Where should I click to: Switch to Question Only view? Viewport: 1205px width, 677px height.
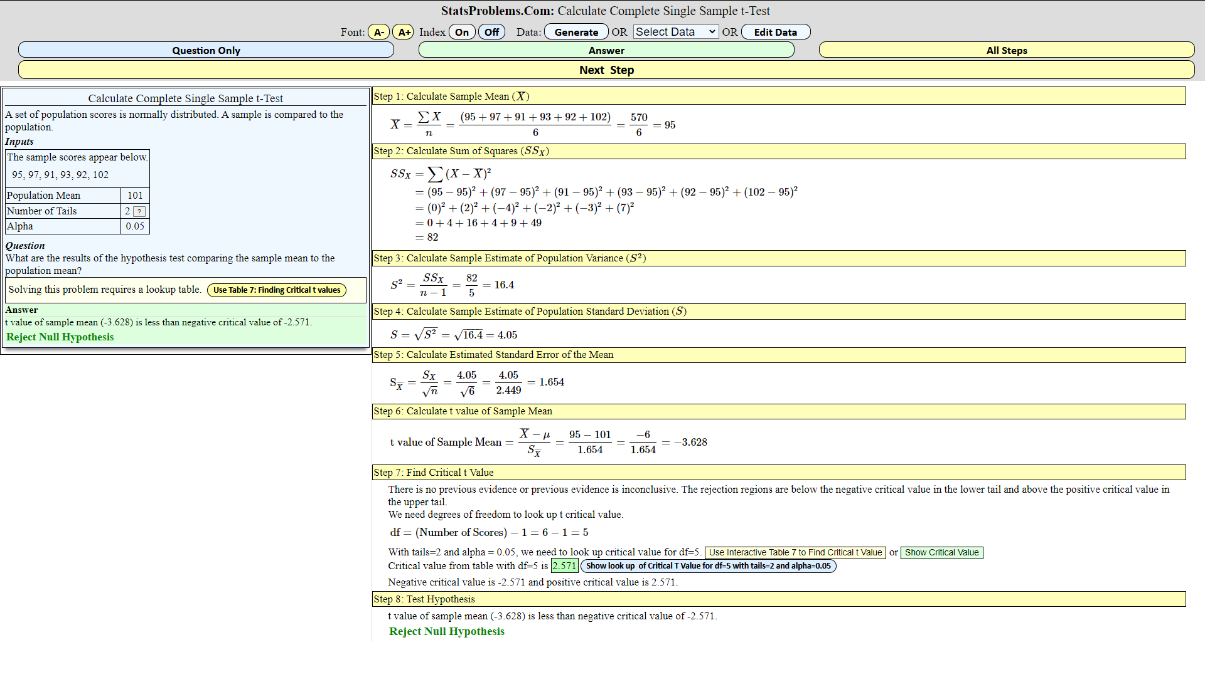click(x=206, y=50)
